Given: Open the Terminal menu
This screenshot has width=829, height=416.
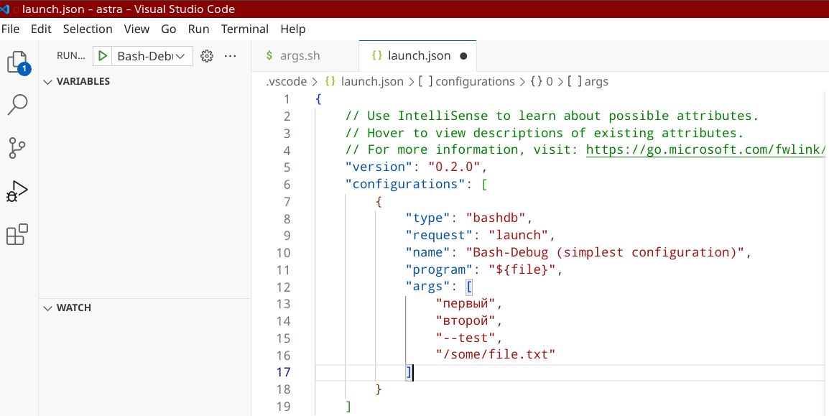Looking at the screenshot, I should coord(245,29).
